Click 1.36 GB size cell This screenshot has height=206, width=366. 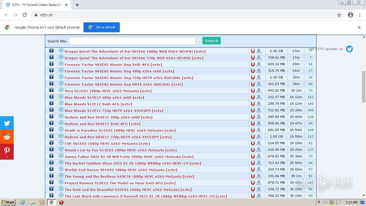[x=276, y=51]
